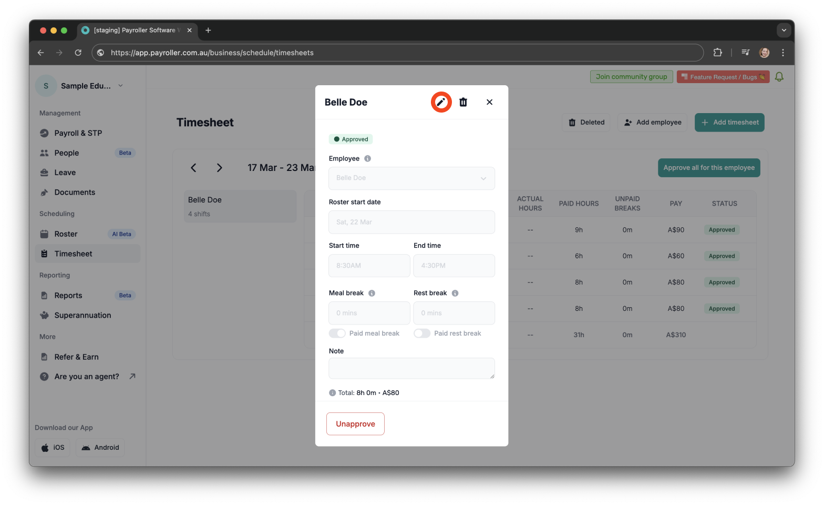Close the Payroller Software browser tab

(x=190, y=31)
